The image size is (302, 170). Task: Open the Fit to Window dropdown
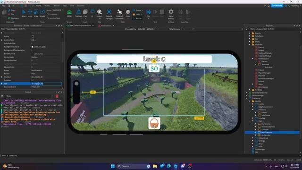click(x=175, y=29)
